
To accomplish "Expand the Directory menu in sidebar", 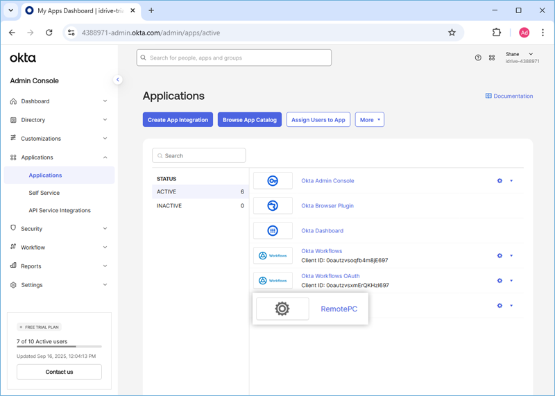I will (59, 120).
